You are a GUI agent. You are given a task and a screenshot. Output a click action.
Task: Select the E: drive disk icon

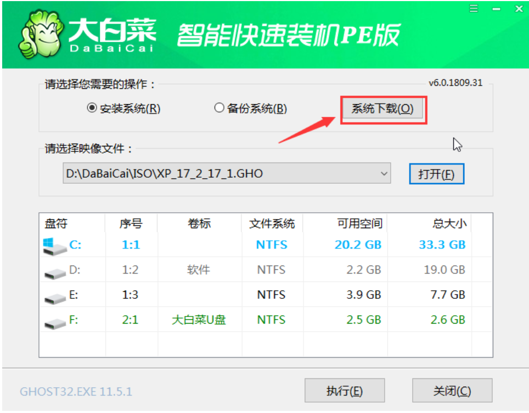pyautogui.click(x=55, y=298)
